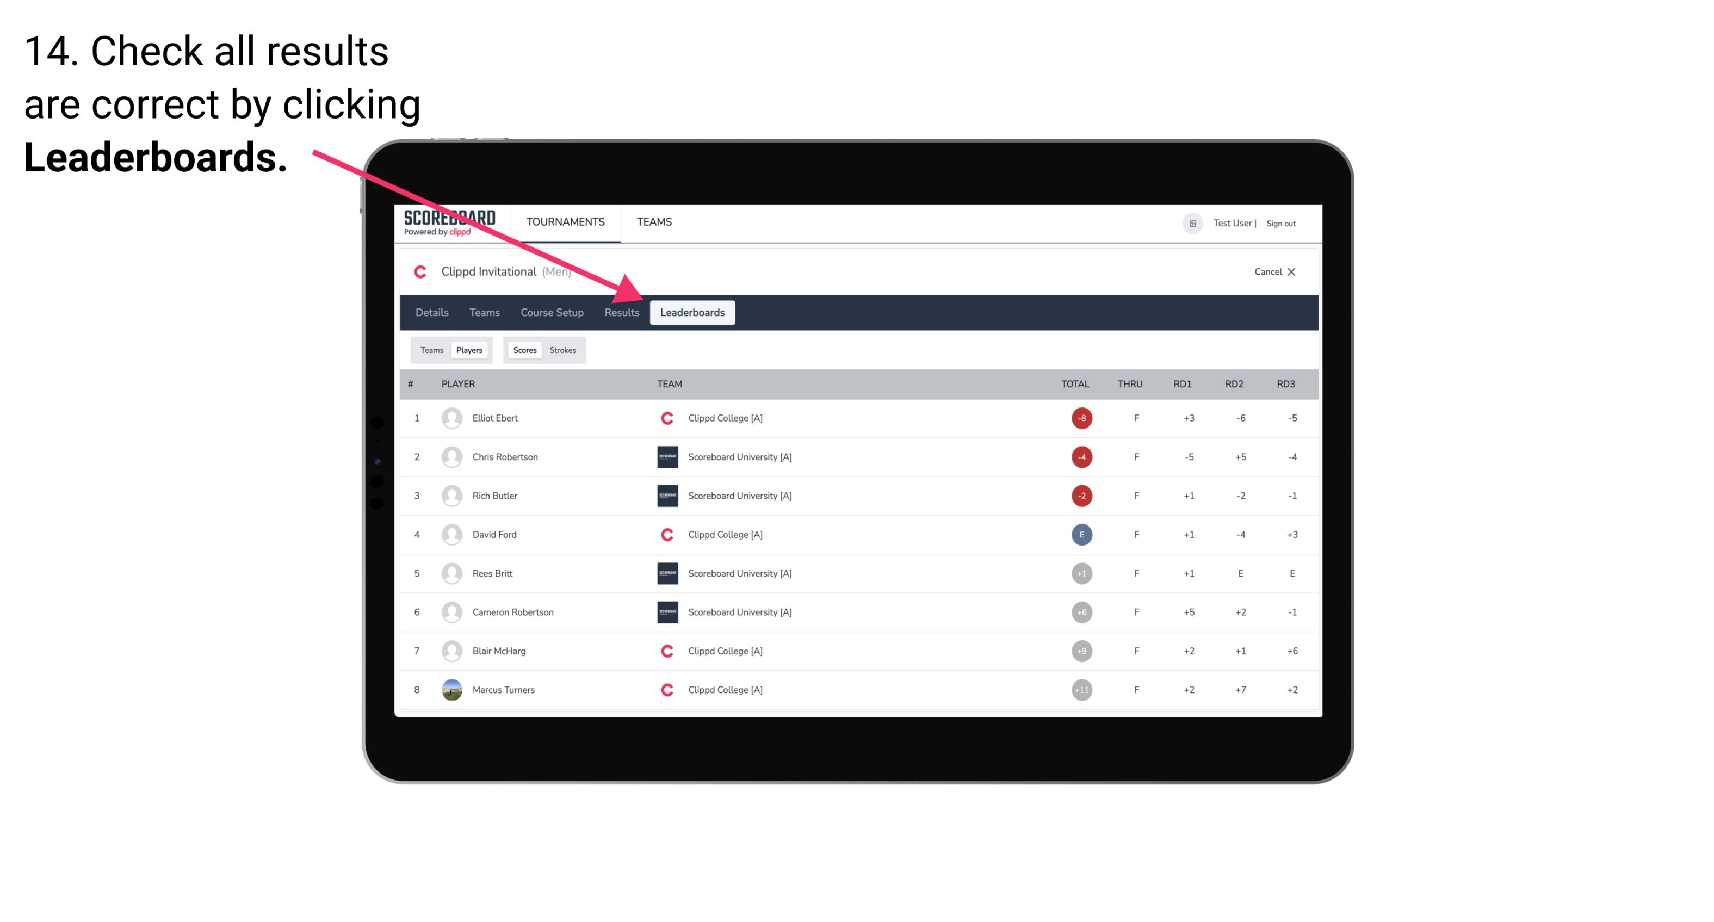The image size is (1714, 922).
Task: Select the Players tab filter
Action: coord(468,350)
